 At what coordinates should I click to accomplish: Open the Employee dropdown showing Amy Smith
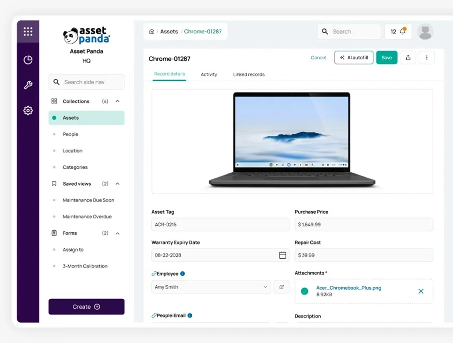[211, 287]
